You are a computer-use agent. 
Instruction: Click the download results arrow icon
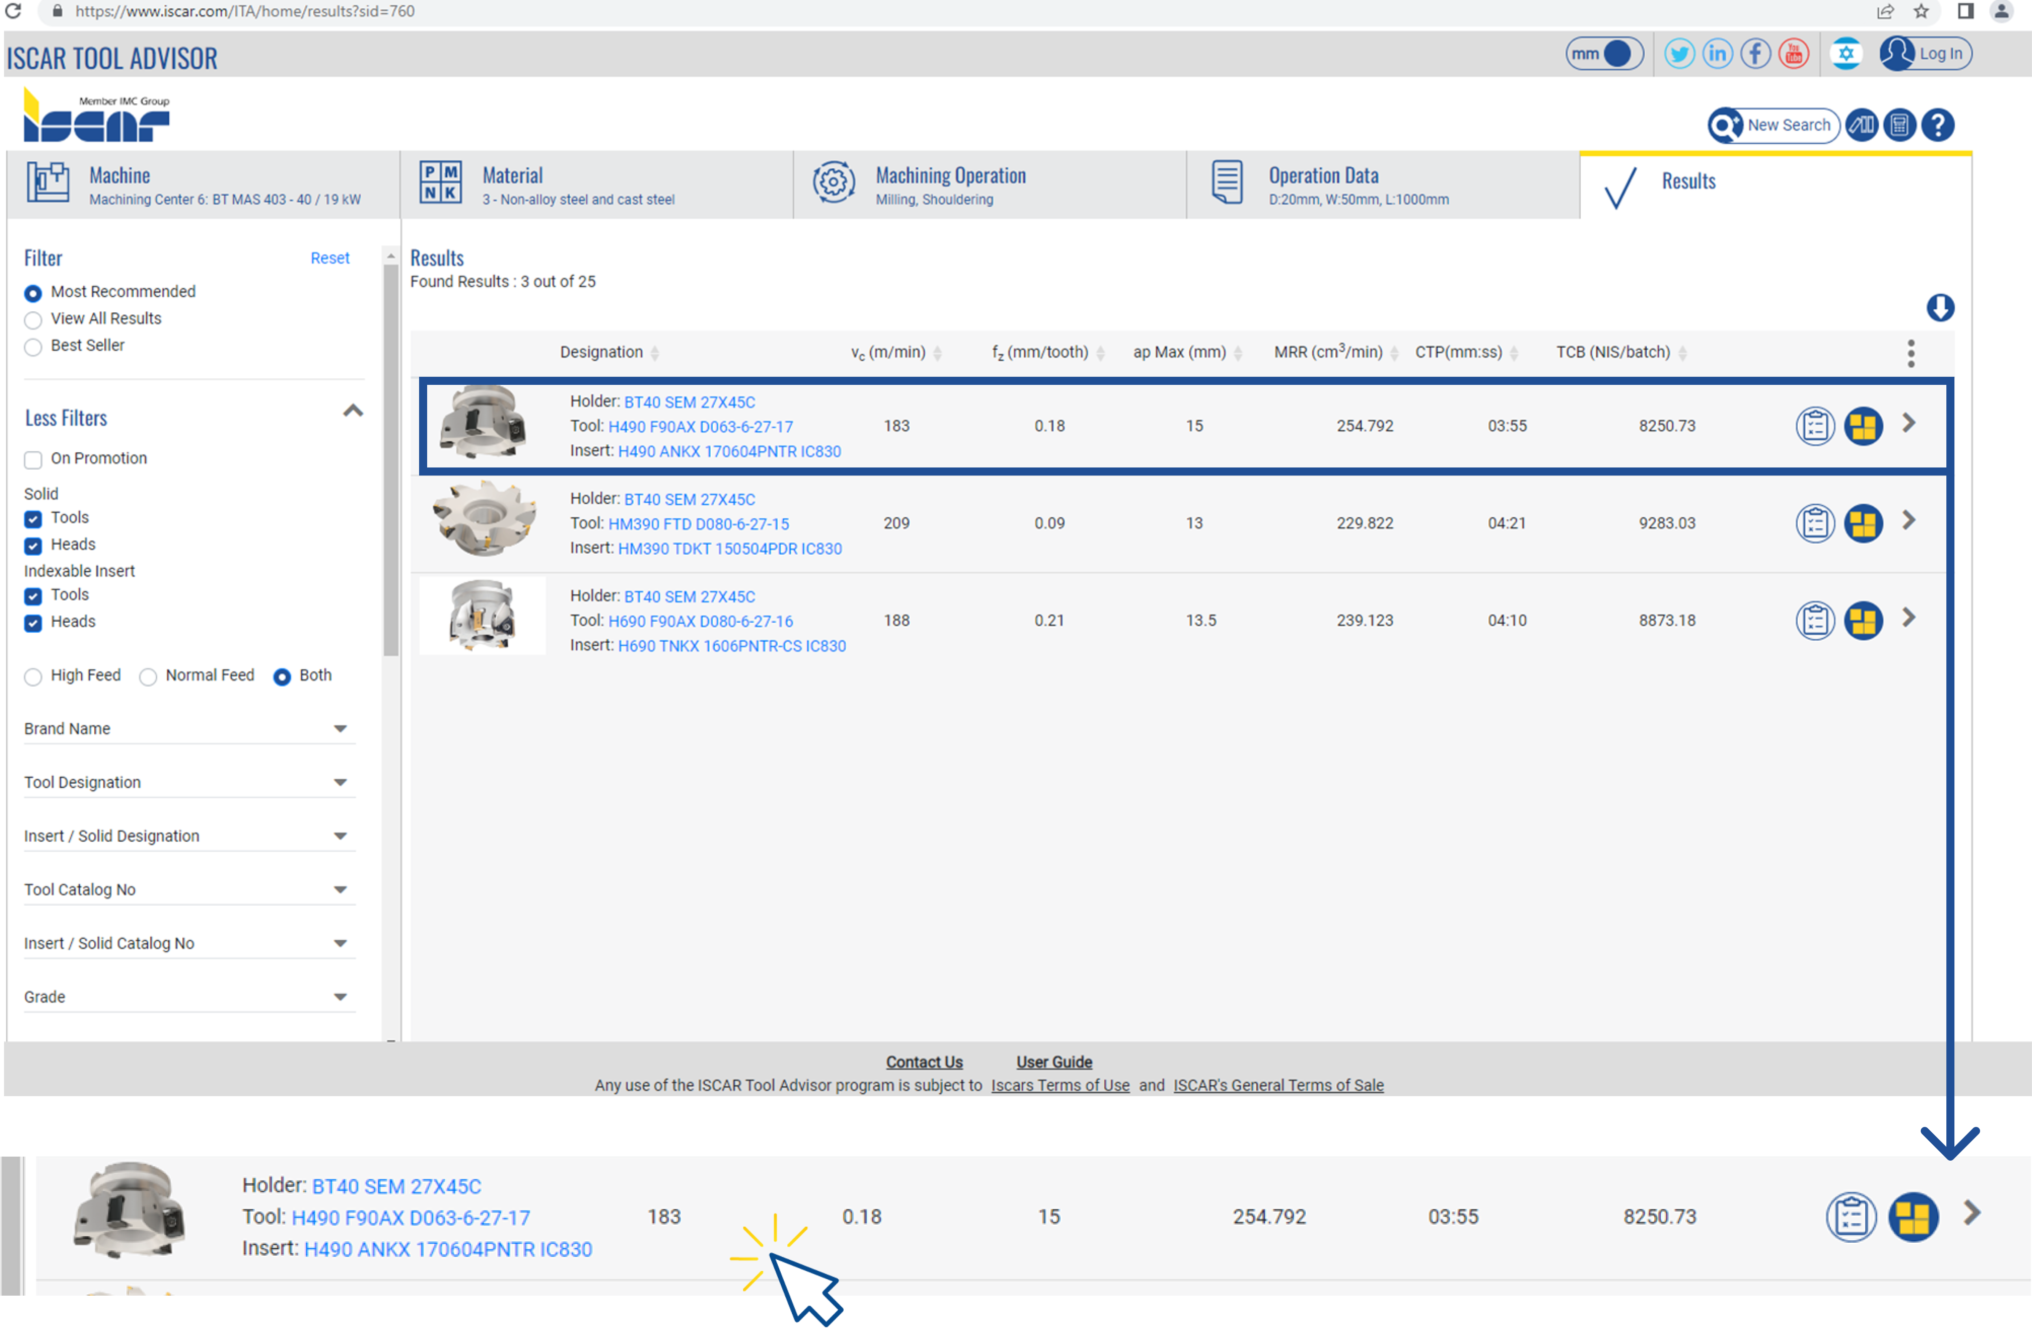1940,308
